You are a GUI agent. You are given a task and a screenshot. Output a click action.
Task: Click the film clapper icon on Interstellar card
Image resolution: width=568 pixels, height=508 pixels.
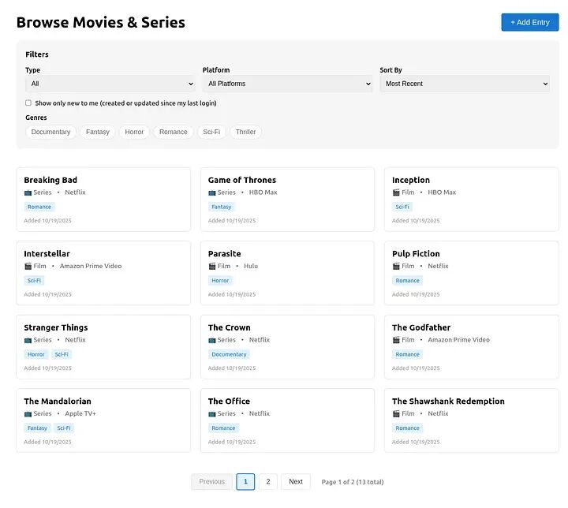point(28,267)
